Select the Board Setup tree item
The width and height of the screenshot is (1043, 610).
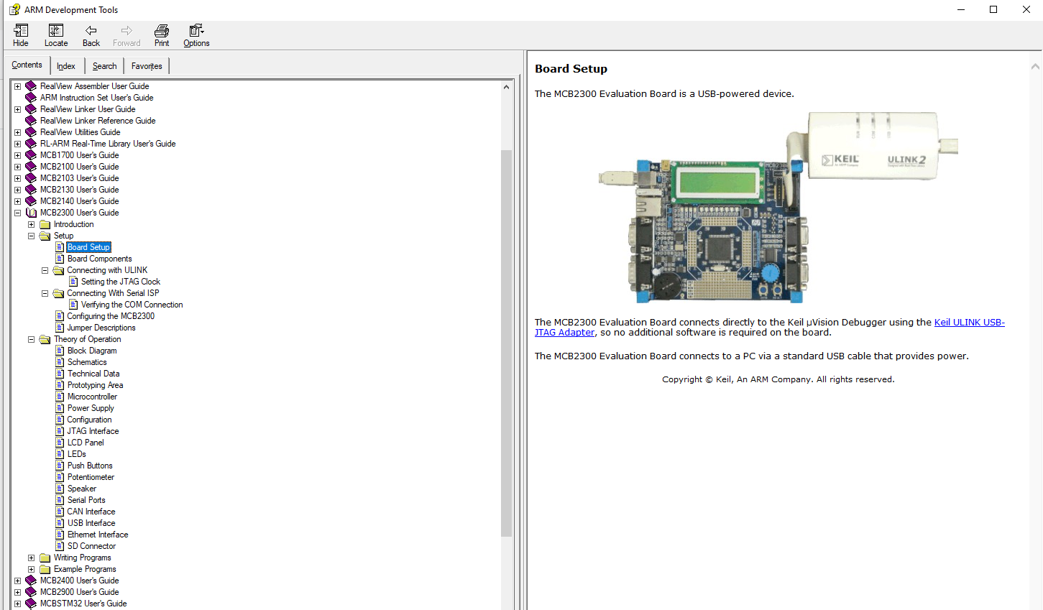pyautogui.click(x=88, y=247)
